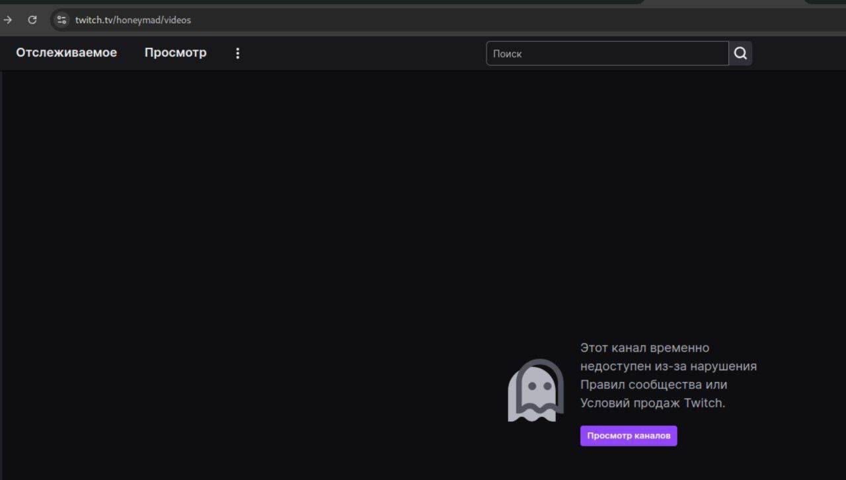Open the Просмотр navigation tab
This screenshot has height=480, width=846.
pyautogui.click(x=175, y=53)
